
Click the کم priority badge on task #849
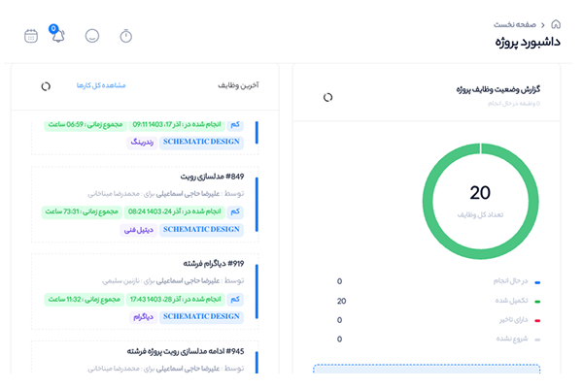tap(235, 212)
